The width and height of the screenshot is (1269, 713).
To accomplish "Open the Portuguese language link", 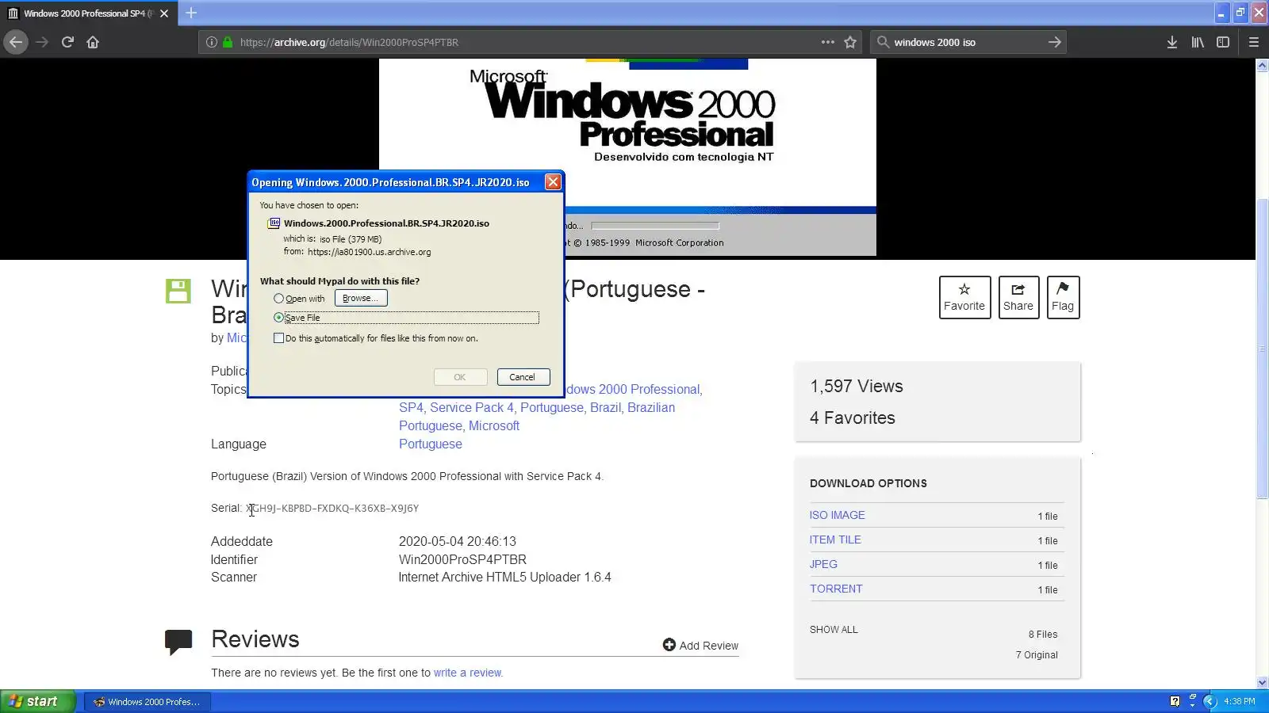I will [431, 444].
